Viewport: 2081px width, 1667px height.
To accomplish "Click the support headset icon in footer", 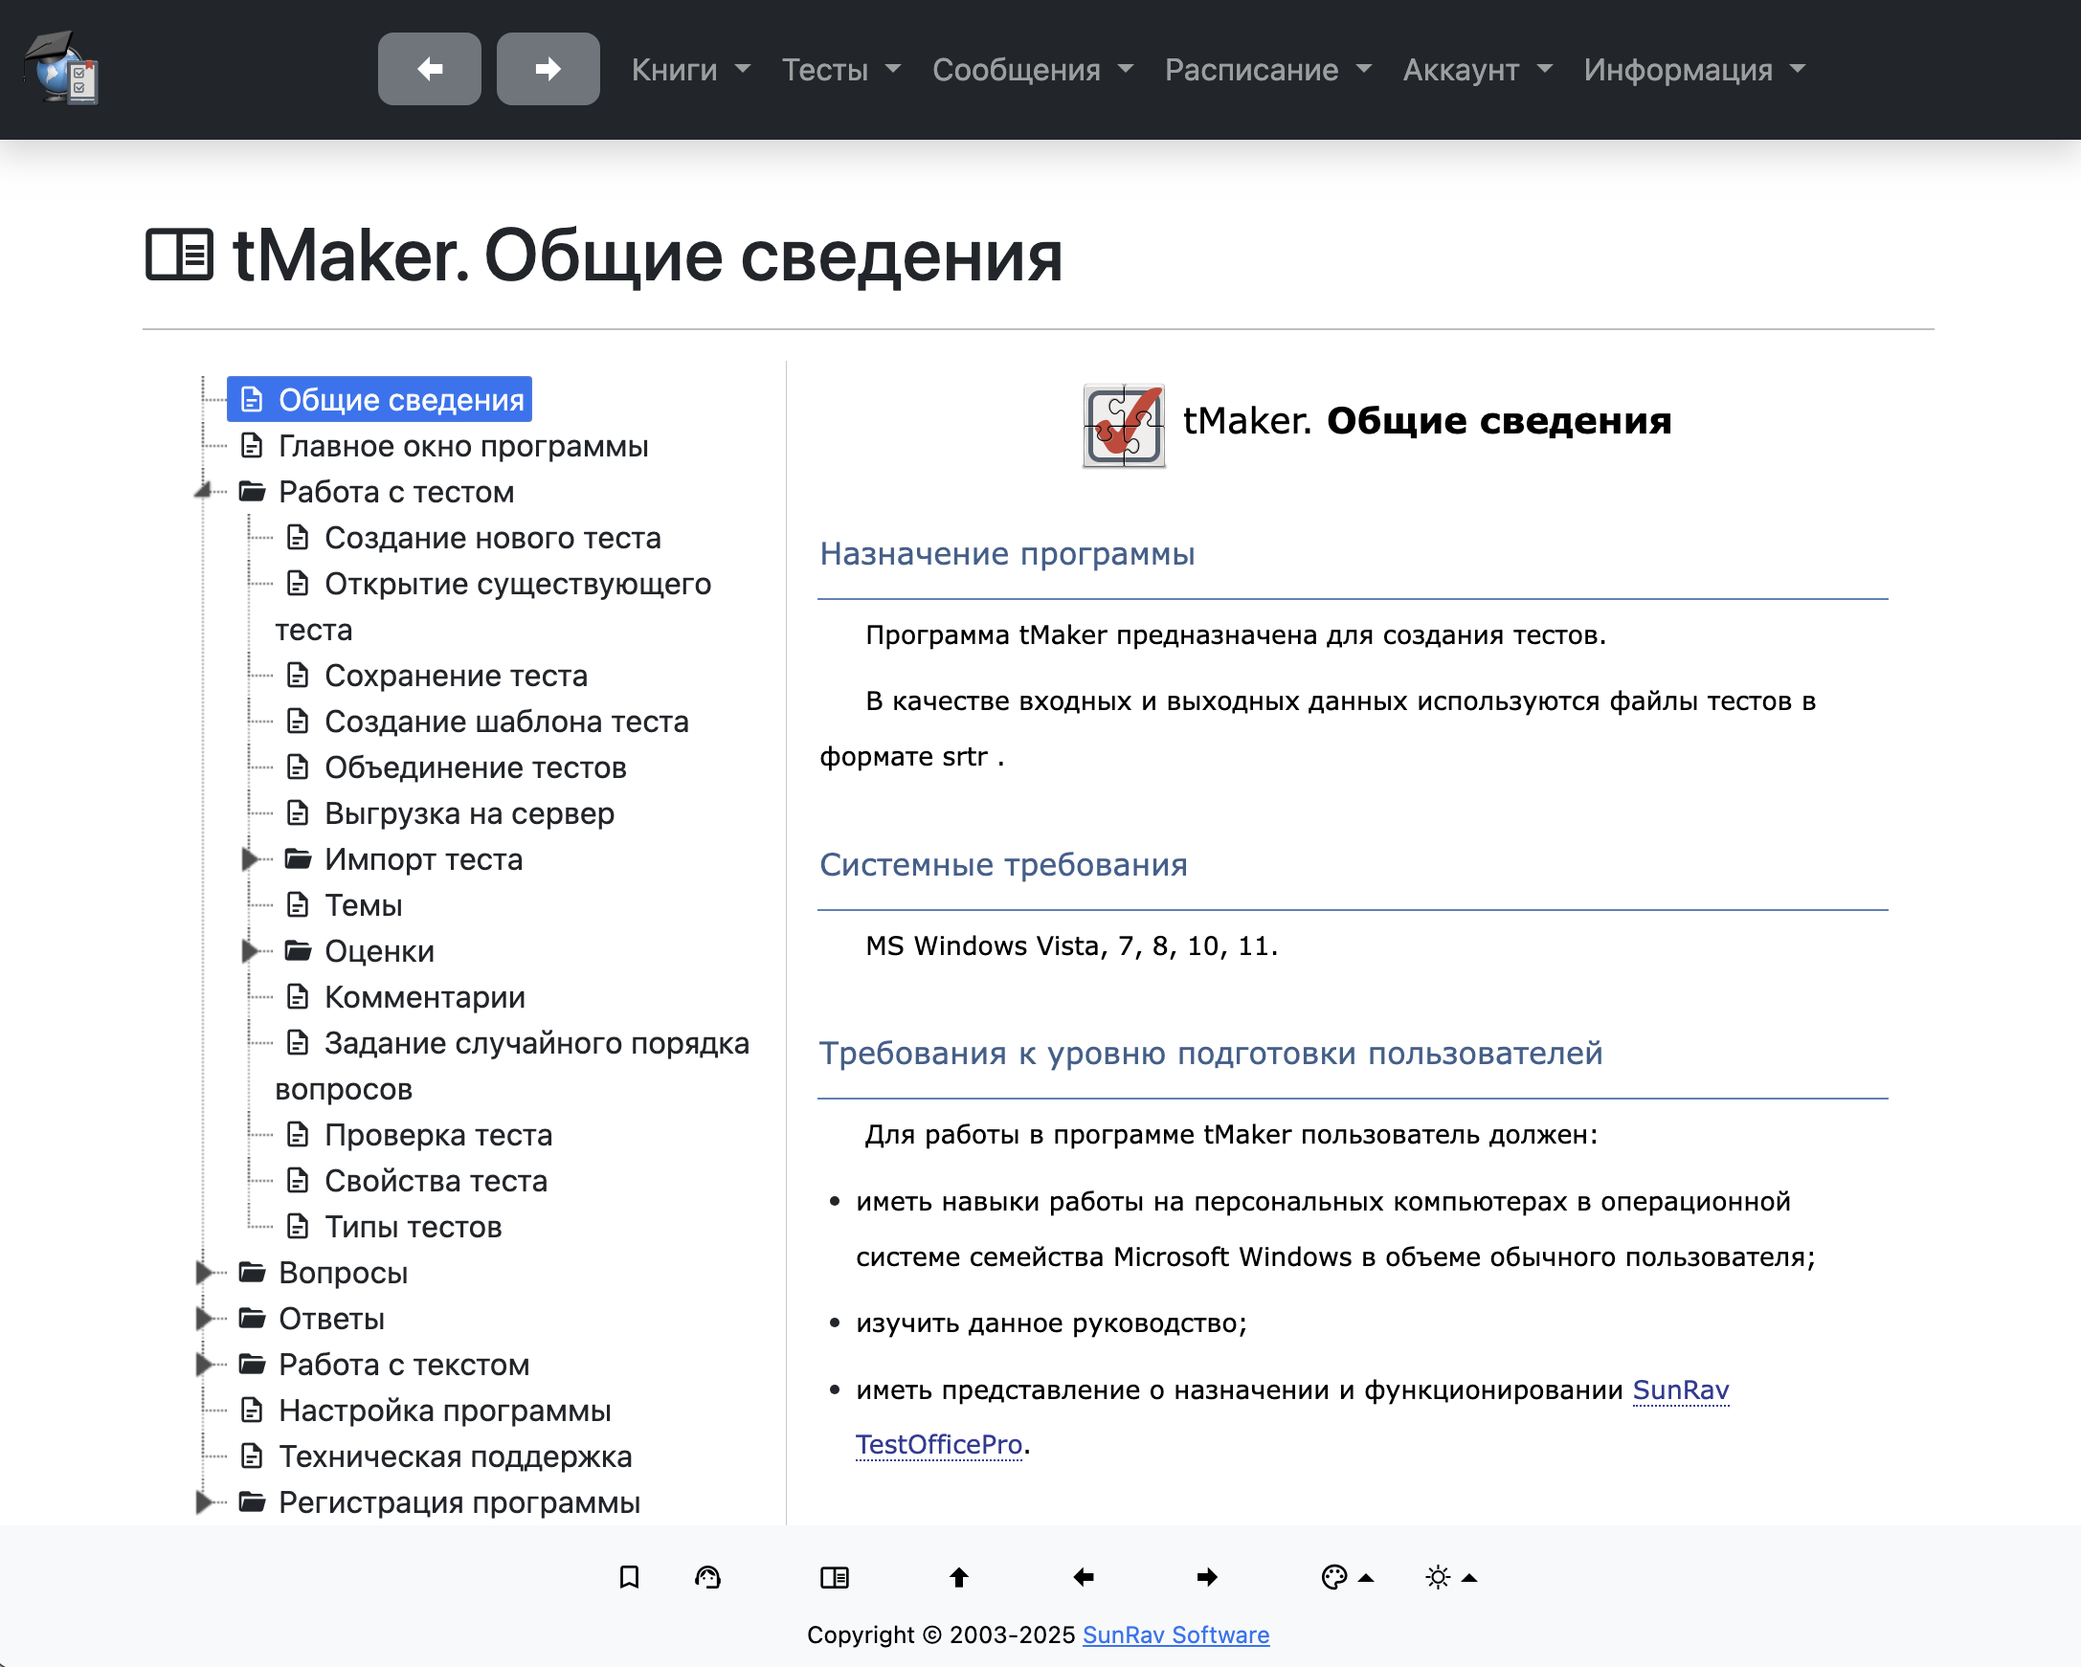I will pos(707,1577).
